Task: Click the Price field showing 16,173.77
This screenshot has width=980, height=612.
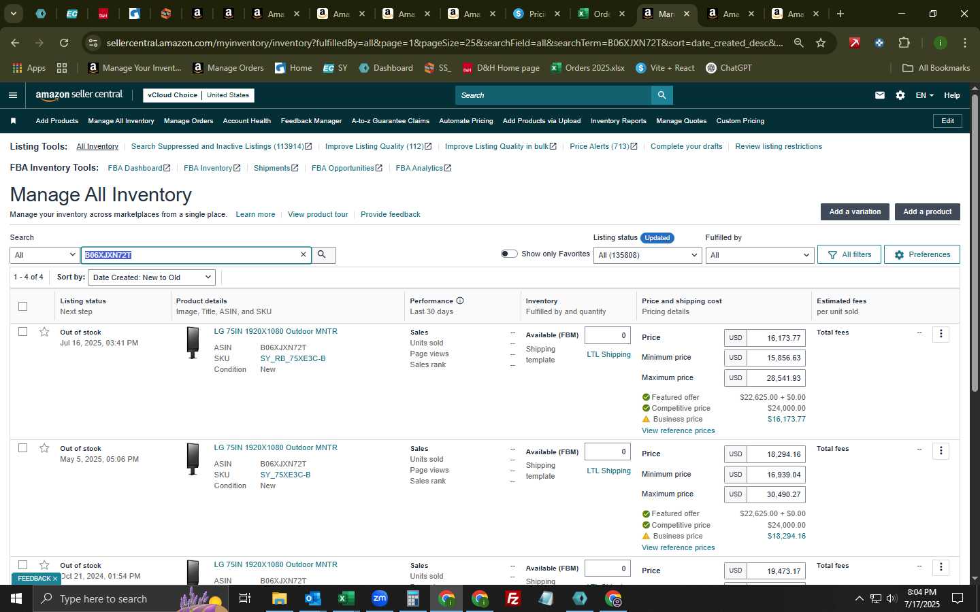Action: [x=776, y=337]
